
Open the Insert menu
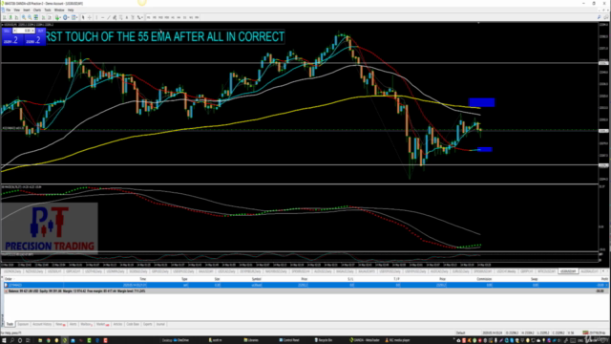pyautogui.click(x=27, y=10)
